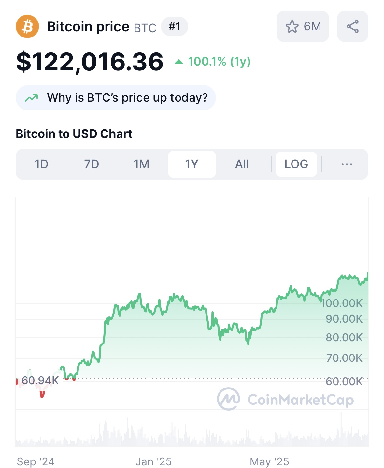
Task: Open the three-dots chart options menu
Action: [x=347, y=164]
